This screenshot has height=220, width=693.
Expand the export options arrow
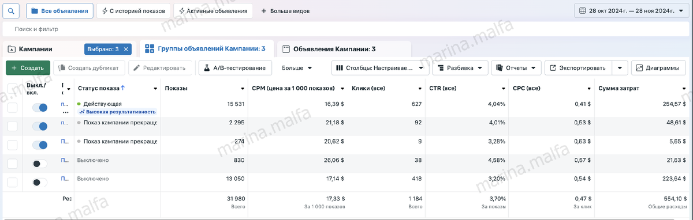620,68
